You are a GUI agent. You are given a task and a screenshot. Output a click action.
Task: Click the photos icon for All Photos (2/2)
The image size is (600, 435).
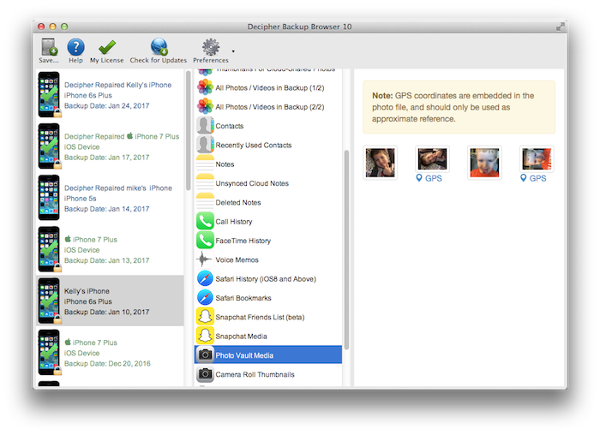(x=205, y=107)
